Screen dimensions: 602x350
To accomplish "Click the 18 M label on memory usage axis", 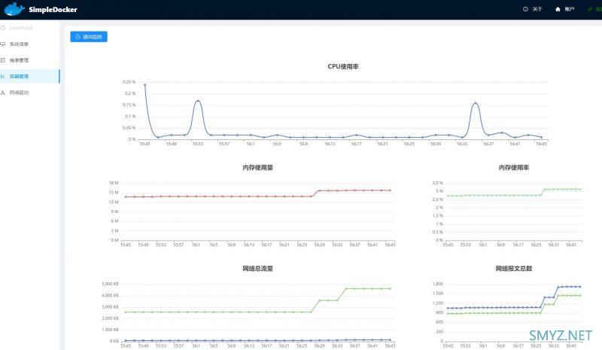I will click(114, 183).
